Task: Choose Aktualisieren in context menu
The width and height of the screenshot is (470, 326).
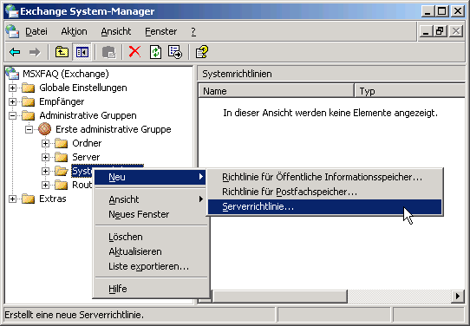Action: coord(151,251)
